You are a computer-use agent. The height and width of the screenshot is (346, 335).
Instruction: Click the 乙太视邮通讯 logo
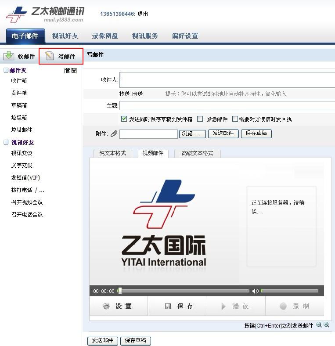point(45,14)
